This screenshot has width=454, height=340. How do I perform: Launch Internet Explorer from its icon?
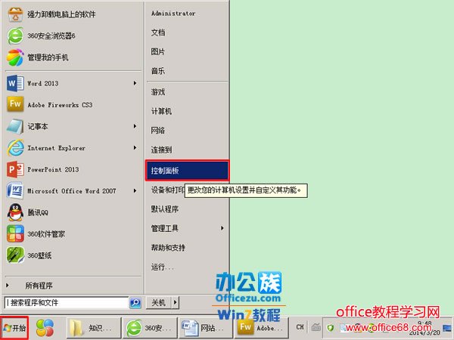(x=15, y=148)
